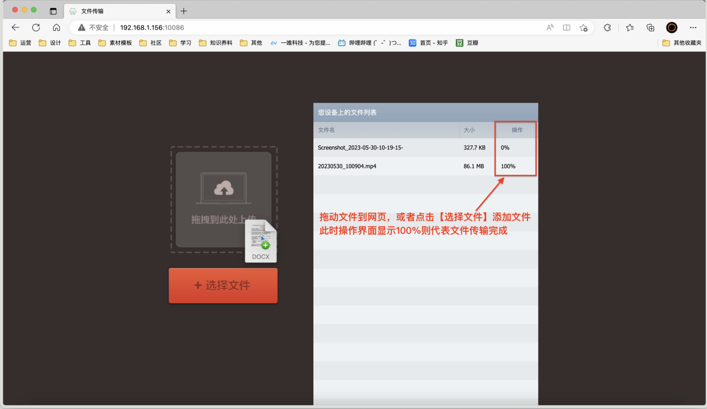Viewport: 707px width, 409px height.
Task: Open a new tab with the plus button
Action: coord(184,10)
